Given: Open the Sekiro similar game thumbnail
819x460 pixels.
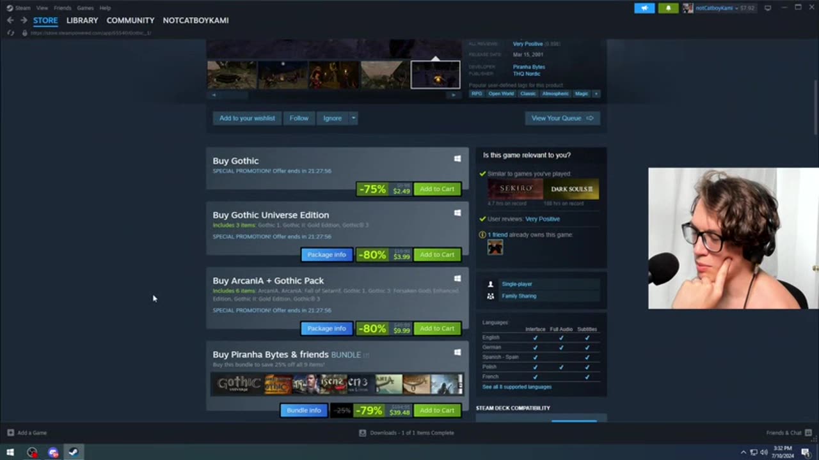Looking at the screenshot, I should (515, 189).
